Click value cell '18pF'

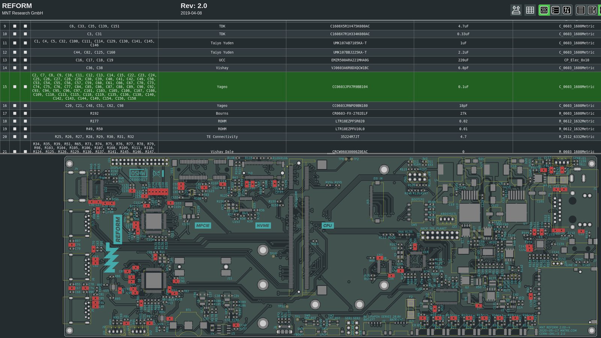pos(463,106)
